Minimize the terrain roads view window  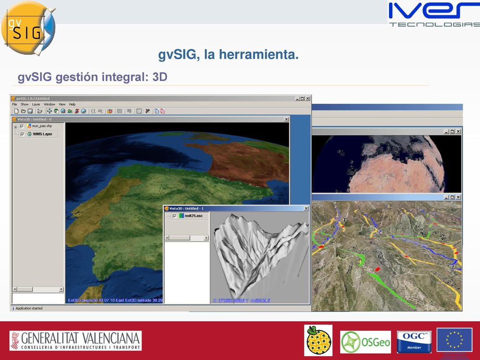[x=447, y=197]
